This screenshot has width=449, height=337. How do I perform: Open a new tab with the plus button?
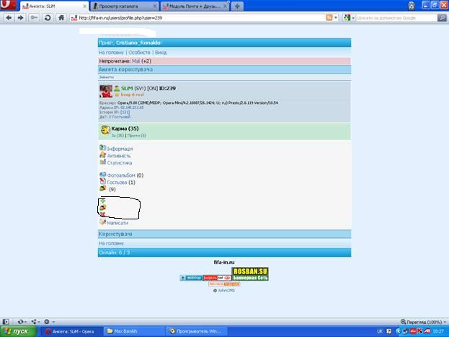(237, 6)
